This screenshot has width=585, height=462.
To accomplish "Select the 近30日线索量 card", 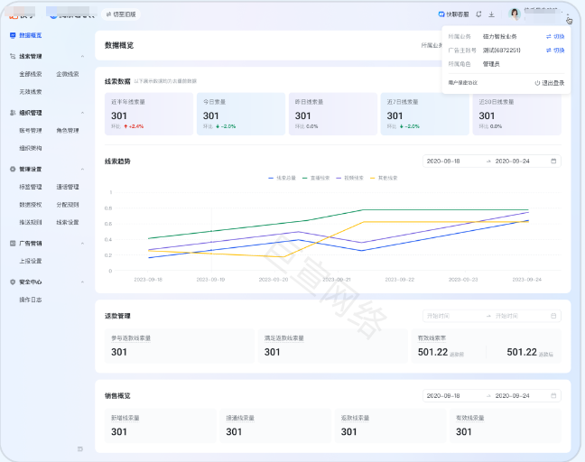I will coord(516,114).
